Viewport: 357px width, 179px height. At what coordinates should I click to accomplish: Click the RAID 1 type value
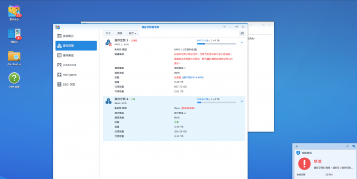point(185,49)
